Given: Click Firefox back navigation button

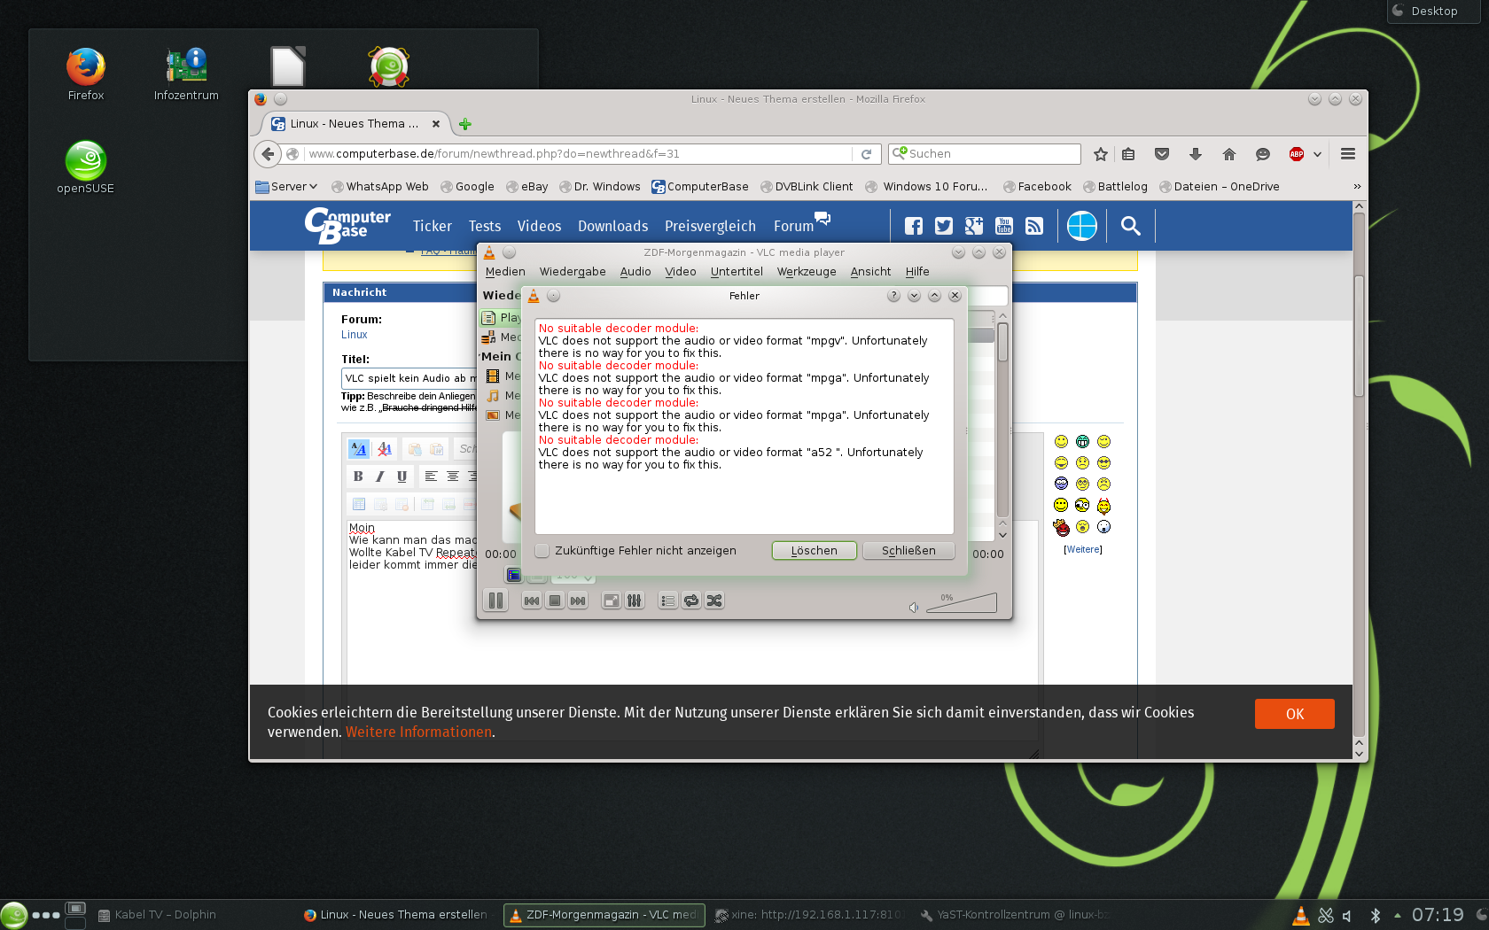Looking at the screenshot, I should click(268, 154).
